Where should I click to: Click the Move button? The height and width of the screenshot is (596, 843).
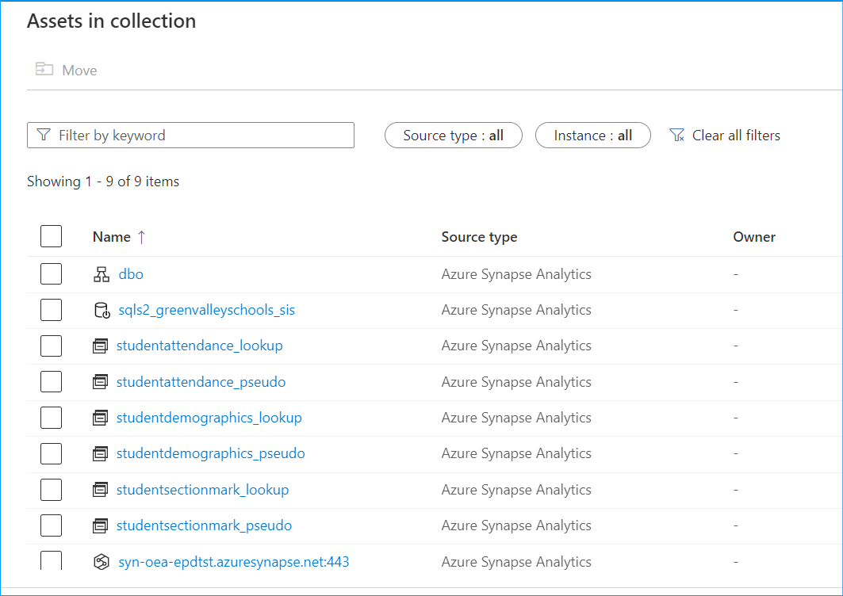(x=66, y=70)
